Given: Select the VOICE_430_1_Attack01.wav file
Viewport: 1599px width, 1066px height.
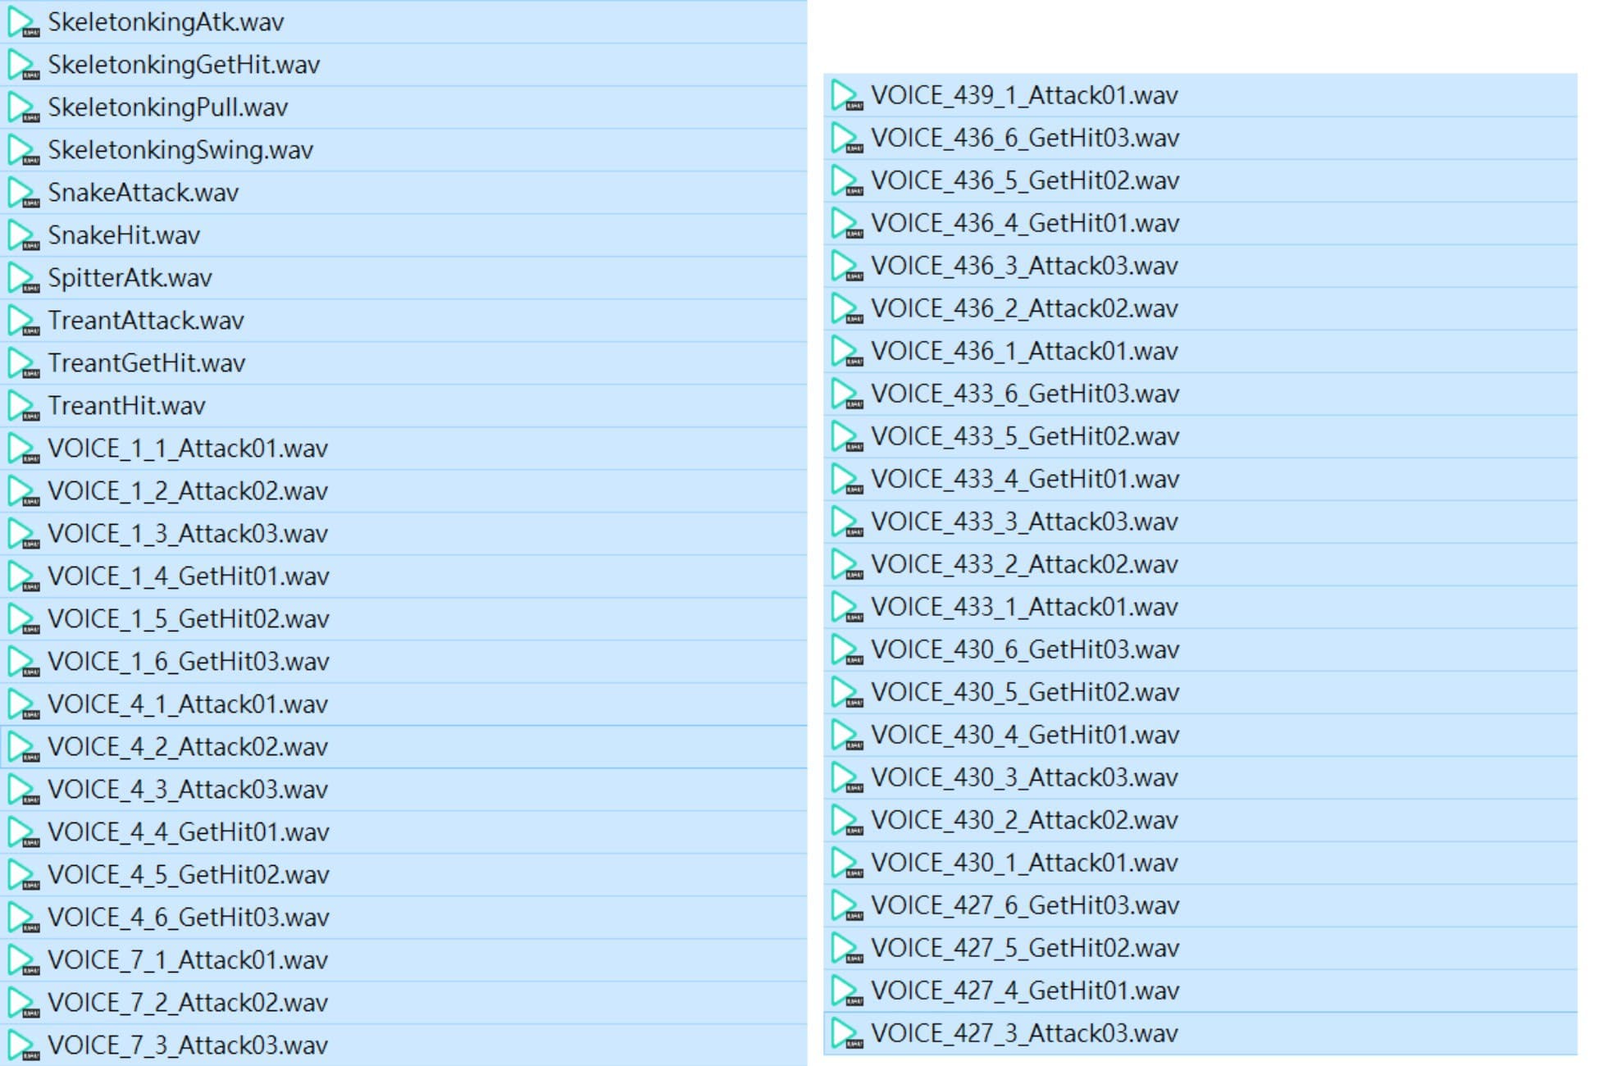Looking at the screenshot, I should point(1024,863).
